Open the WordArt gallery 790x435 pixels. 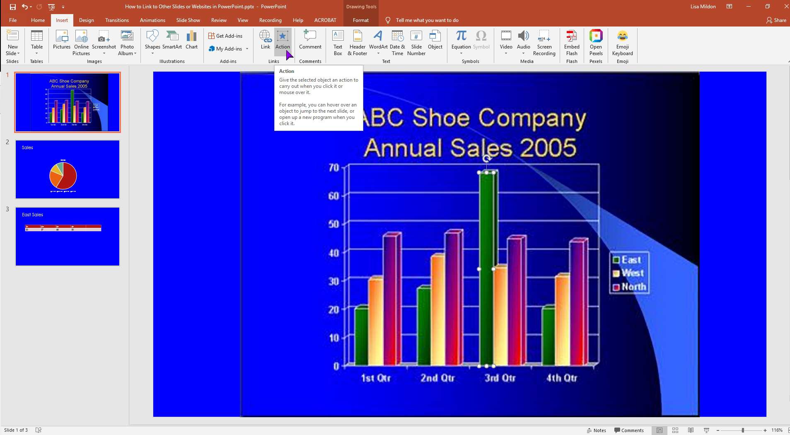[x=378, y=43]
